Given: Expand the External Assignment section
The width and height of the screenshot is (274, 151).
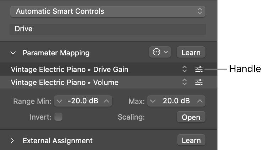Looking at the screenshot, I should (x=13, y=141).
